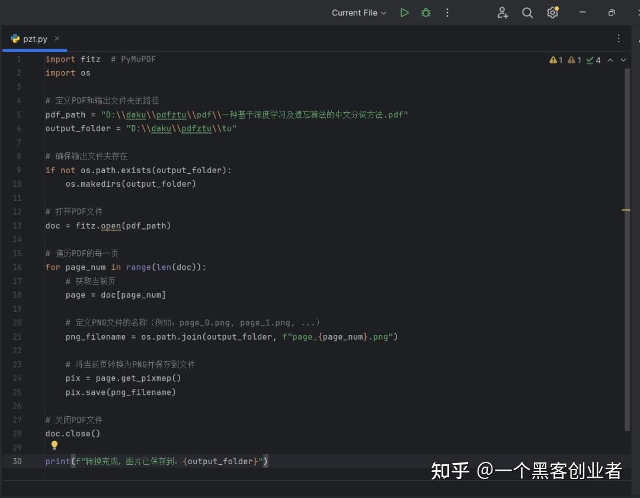Start debugging with the bug icon
This screenshot has width=640, height=498.
(x=426, y=12)
